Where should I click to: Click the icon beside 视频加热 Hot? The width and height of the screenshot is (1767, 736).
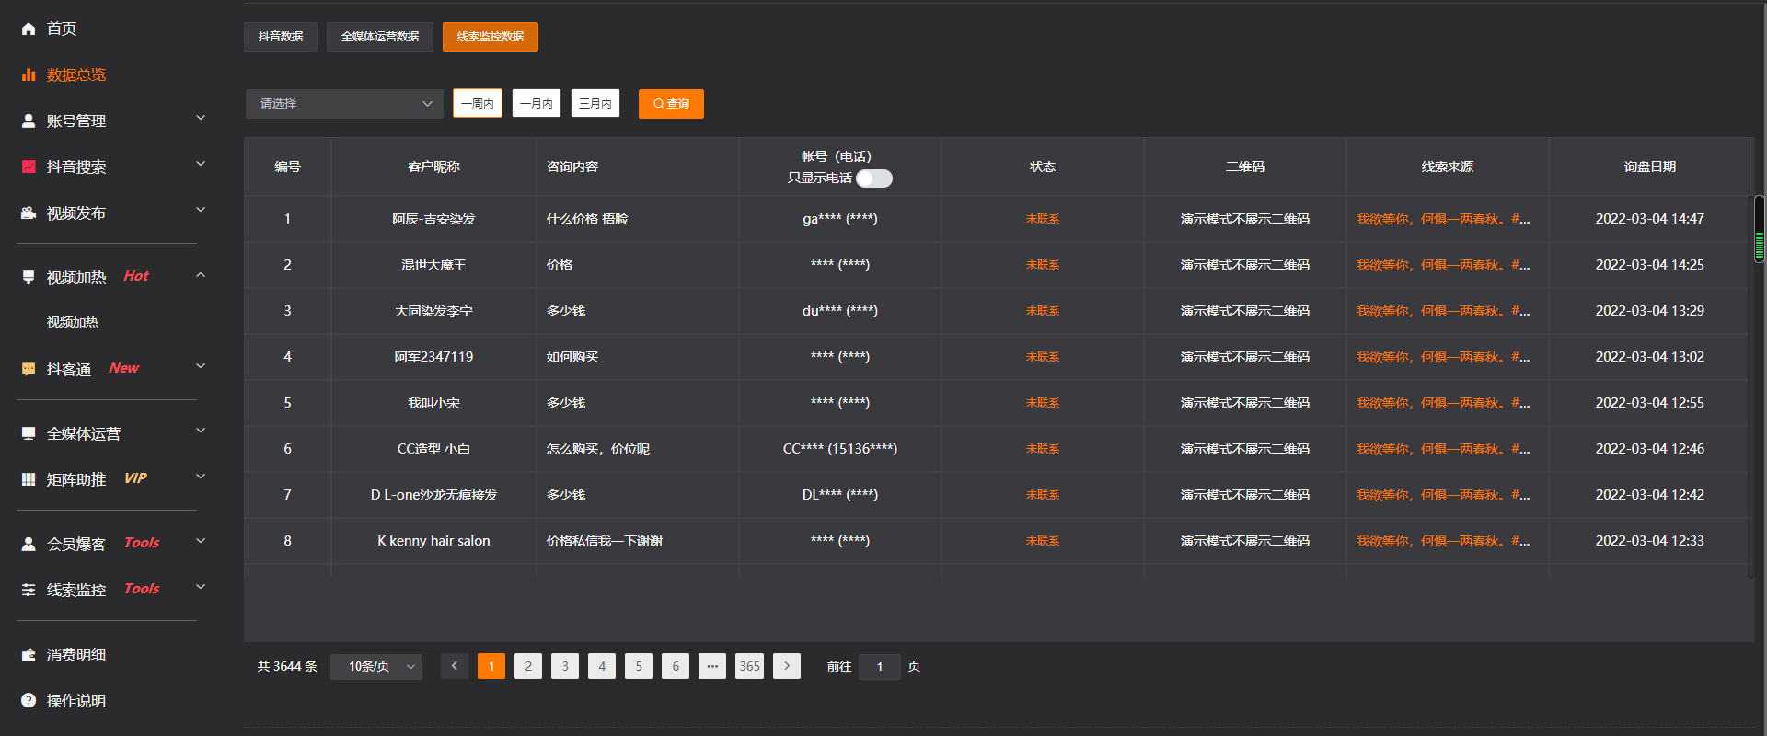[x=29, y=277]
